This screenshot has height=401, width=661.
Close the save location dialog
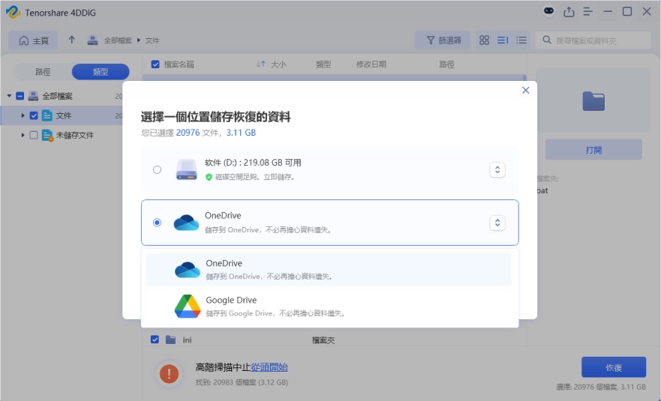(525, 90)
